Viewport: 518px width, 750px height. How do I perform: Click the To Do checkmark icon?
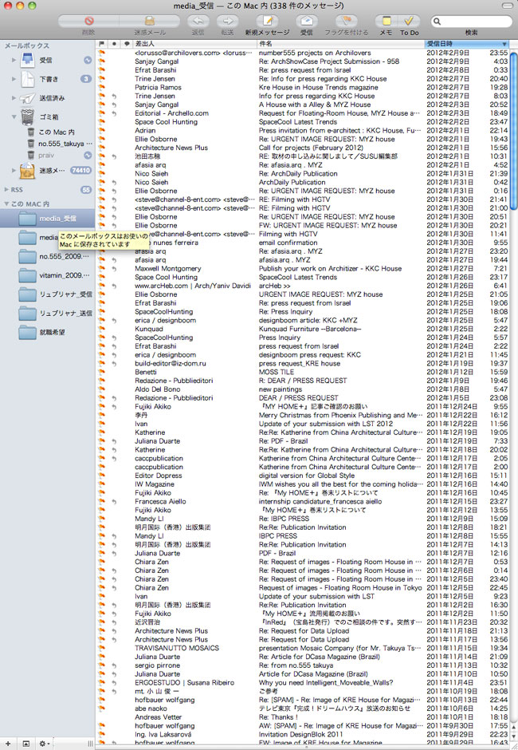tap(409, 21)
